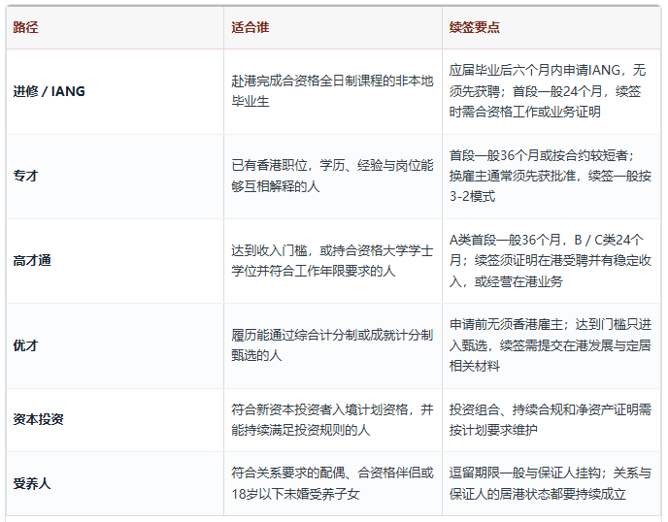Click the 路径 column header
668x522 pixels.
click(x=25, y=28)
